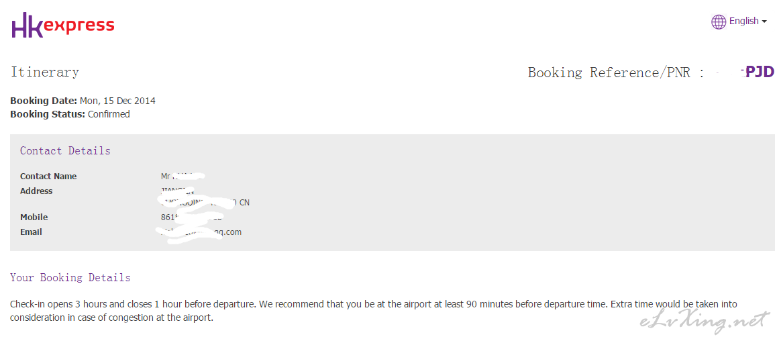Click the Address label
The height and width of the screenshot is (343, 777).
tap(36, 191)
